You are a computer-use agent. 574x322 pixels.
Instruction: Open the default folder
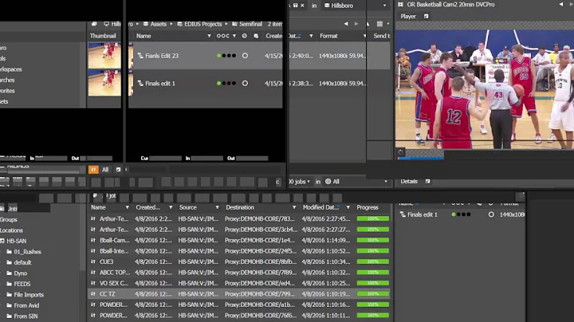click(22, 262)
